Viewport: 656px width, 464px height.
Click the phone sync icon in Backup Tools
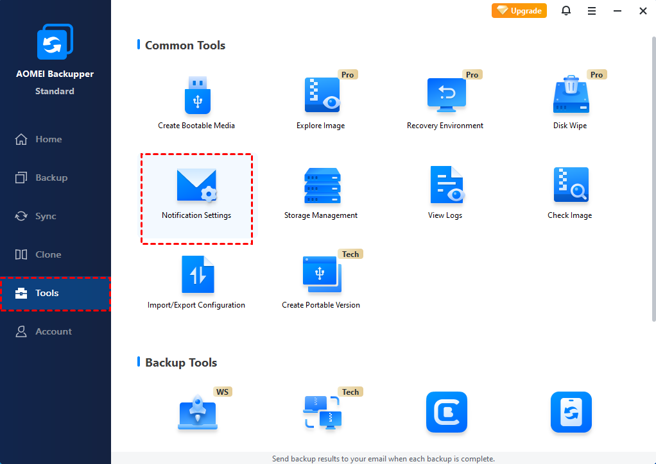coord(571,412)
